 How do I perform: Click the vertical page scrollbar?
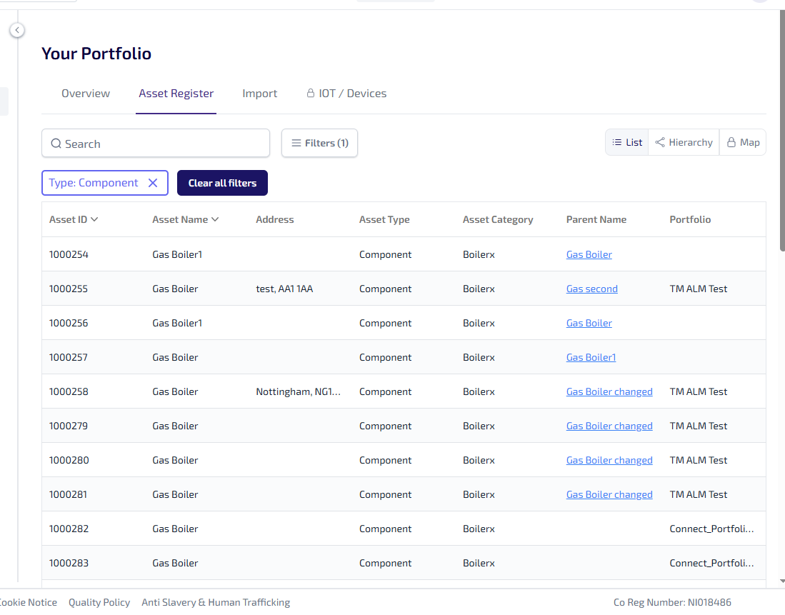[782, 143]
